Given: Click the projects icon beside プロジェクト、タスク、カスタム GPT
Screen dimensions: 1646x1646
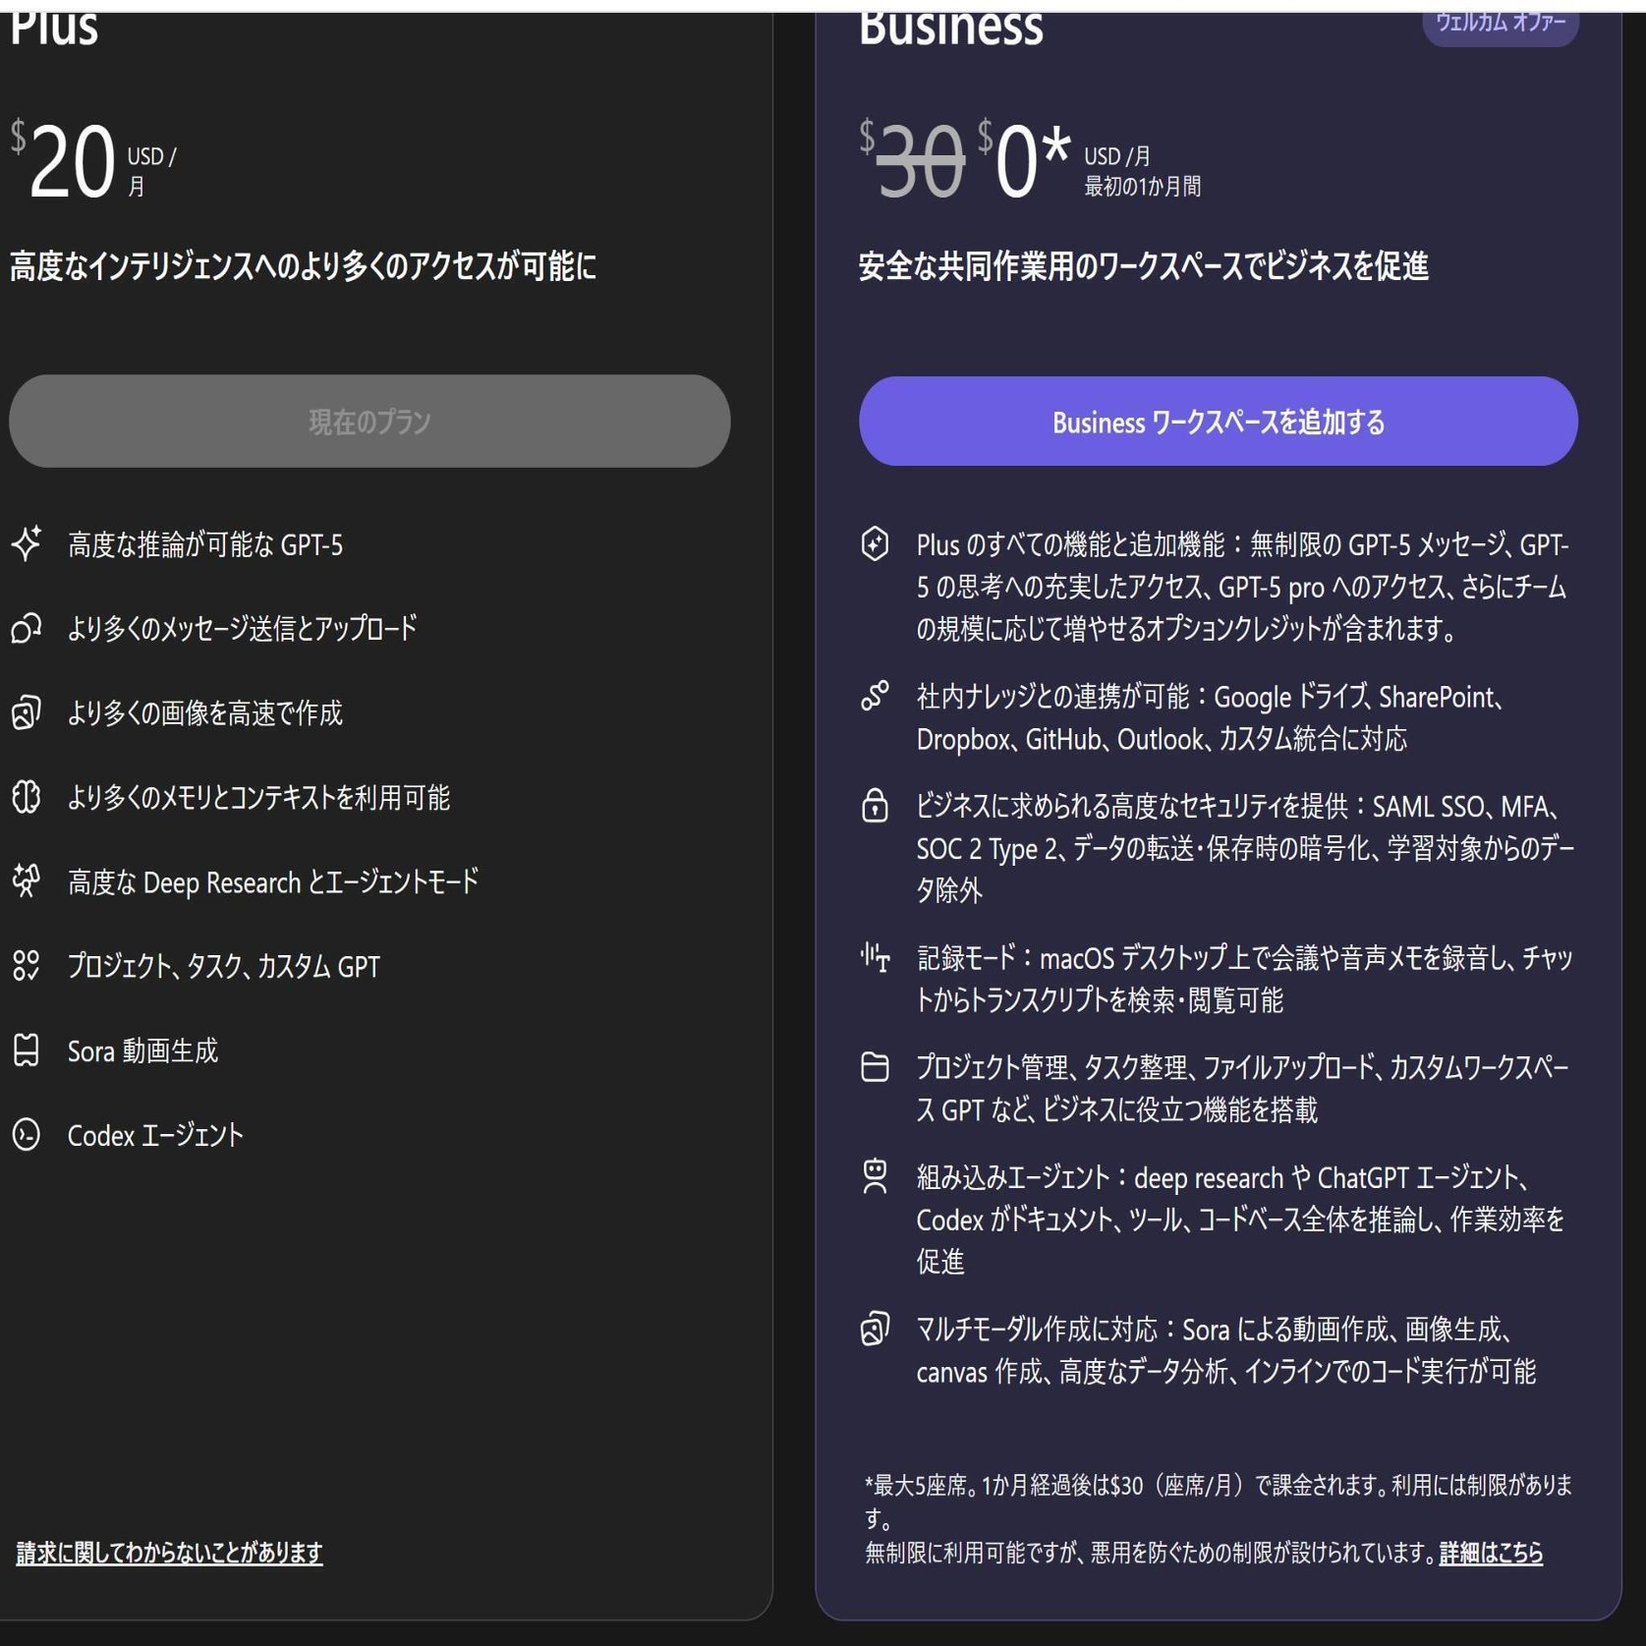Looking at the screenshot, I should [27, 966].
